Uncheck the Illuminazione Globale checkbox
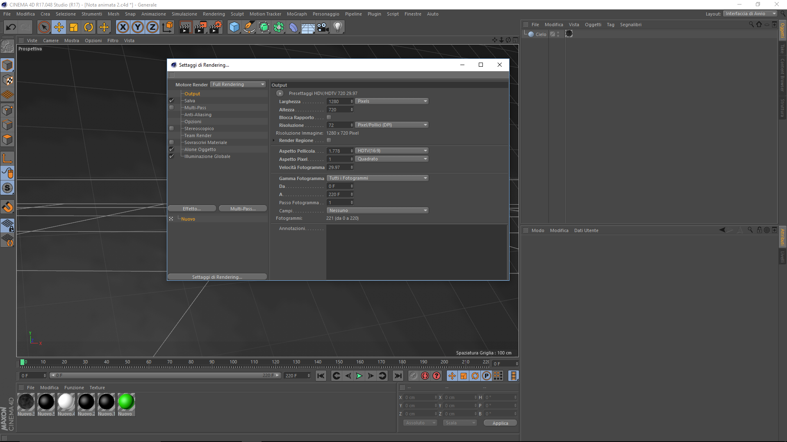Image resolution: width=787 pixels, height=442 pixels. pos(172,156)
